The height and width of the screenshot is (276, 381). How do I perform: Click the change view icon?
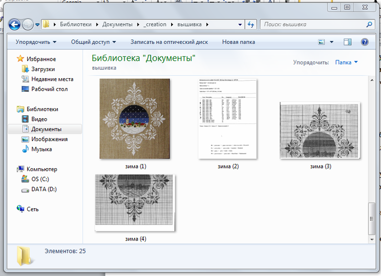coord(322,42)
